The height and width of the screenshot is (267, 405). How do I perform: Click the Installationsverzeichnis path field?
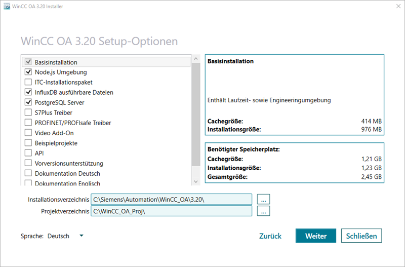click(171, 200)
